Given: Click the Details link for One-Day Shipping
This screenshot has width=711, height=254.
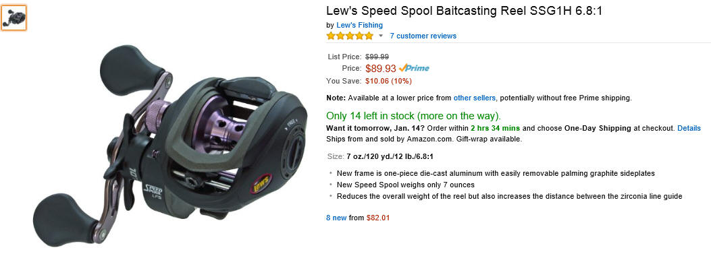Looking at the screenshot, I should click(689, 128).
